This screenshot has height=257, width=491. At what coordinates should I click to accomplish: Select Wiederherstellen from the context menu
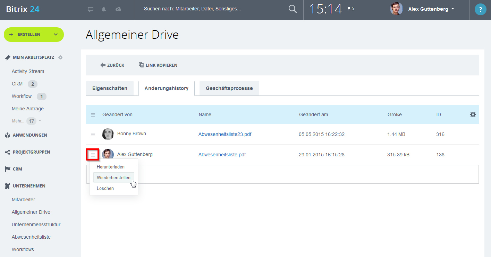point(113,177)
